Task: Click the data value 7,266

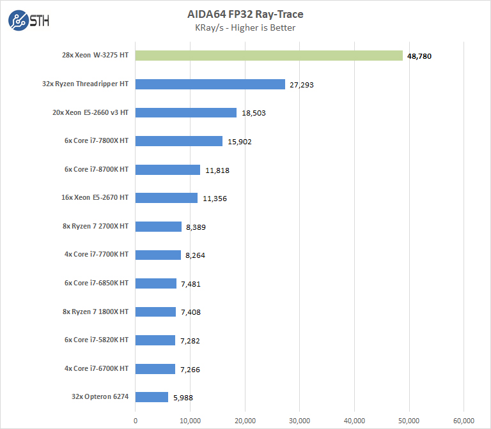Action: point(190,370)
